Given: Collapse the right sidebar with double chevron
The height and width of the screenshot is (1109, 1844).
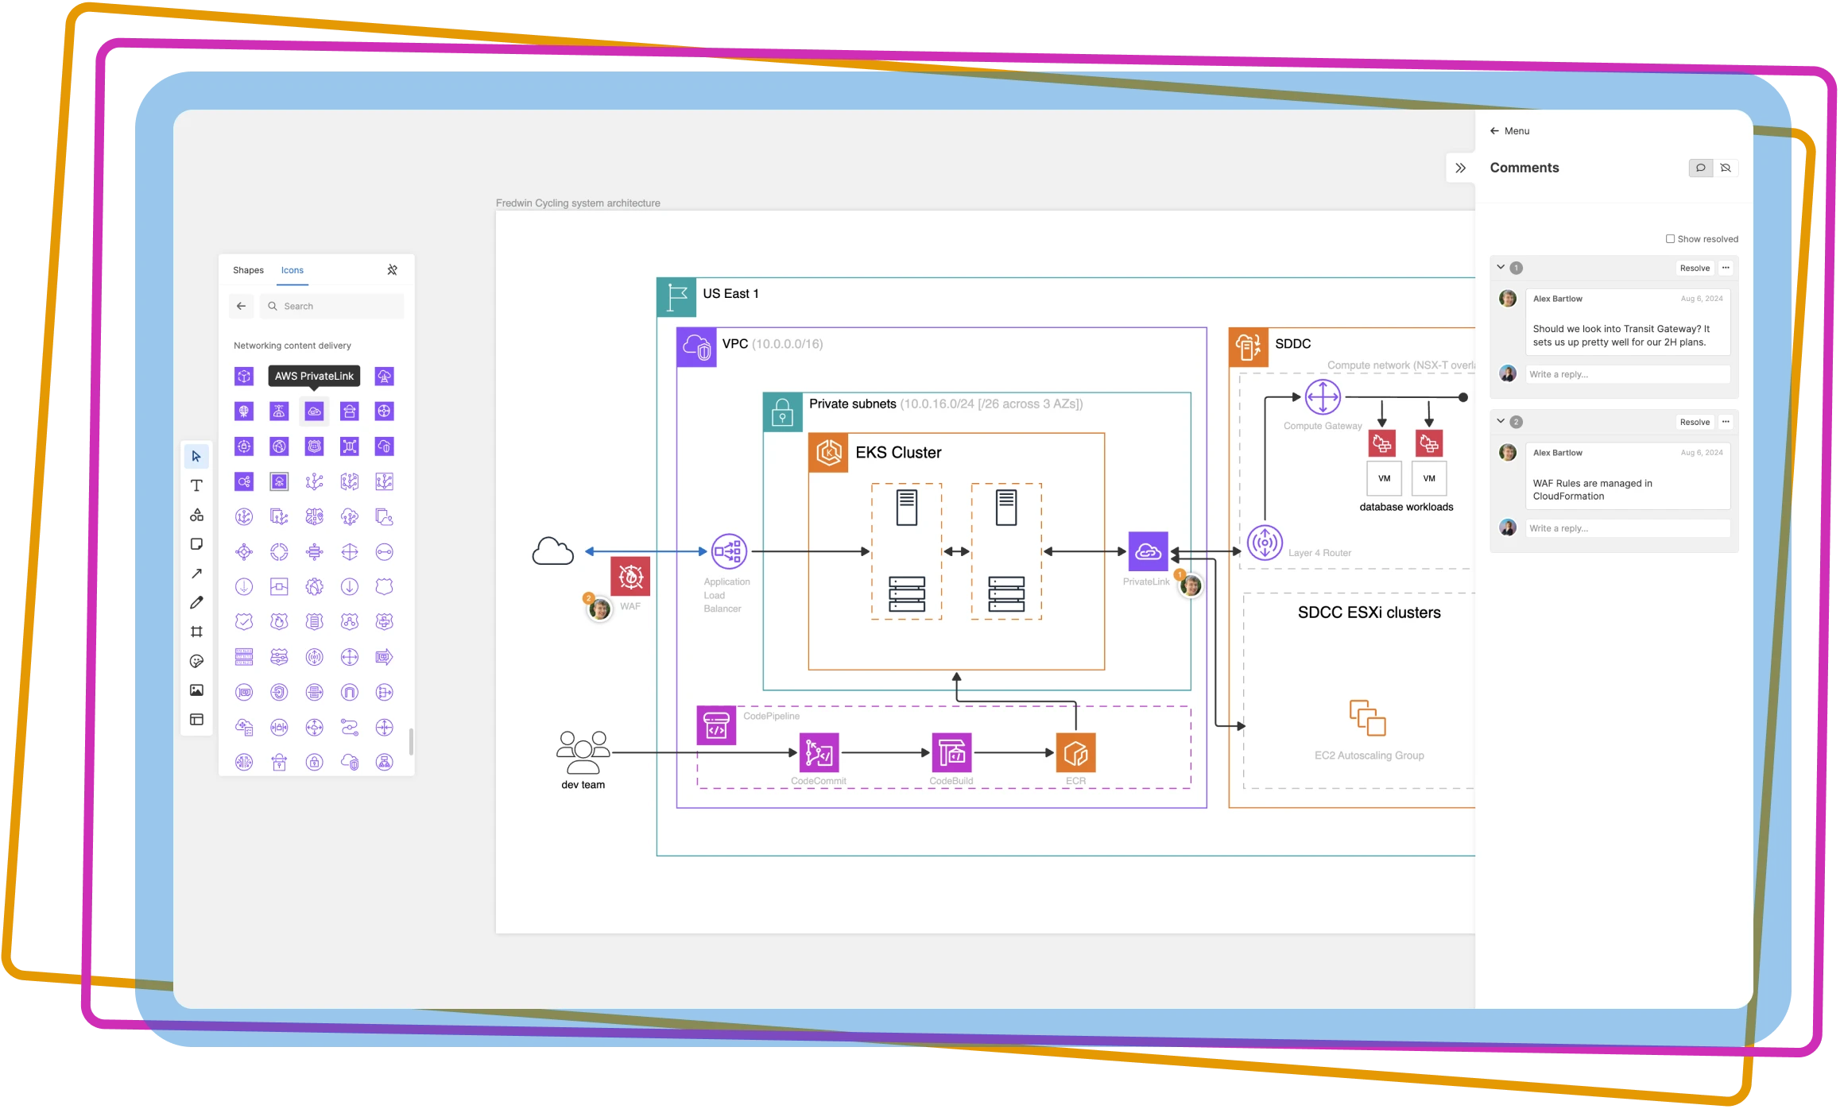Looking at the screenshot, I should pos(1460,168).
